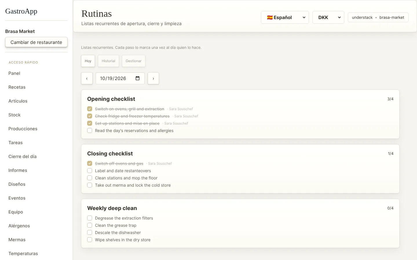Click the understack brasa-market badge

tap(378, 17)
